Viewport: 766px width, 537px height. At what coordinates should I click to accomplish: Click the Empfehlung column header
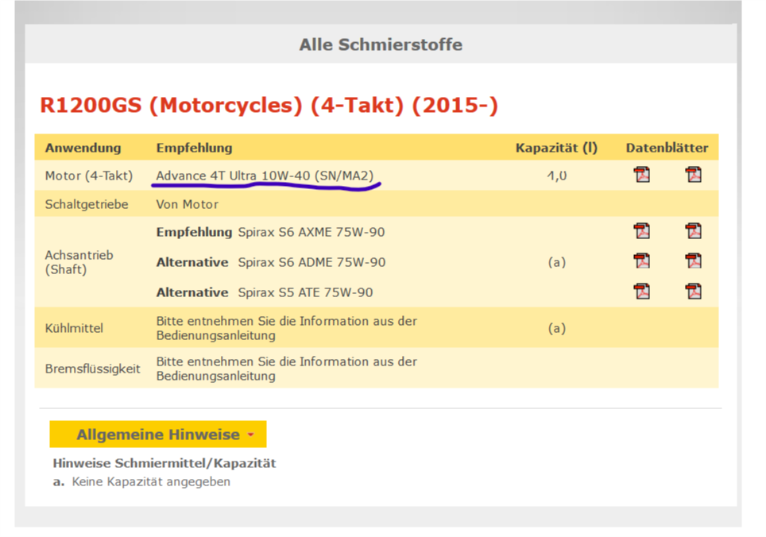(195, 148)
